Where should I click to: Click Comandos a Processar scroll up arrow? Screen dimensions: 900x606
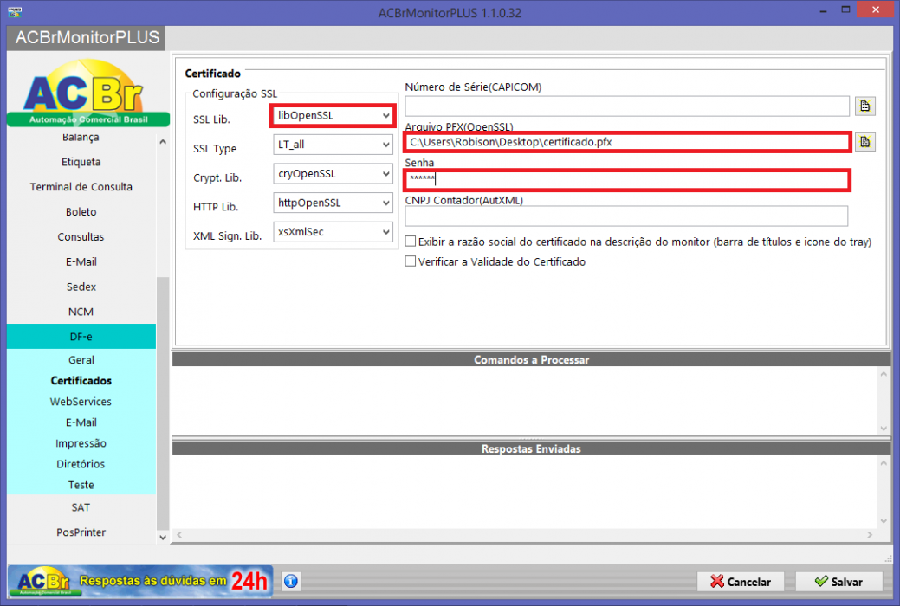(884, 374)
